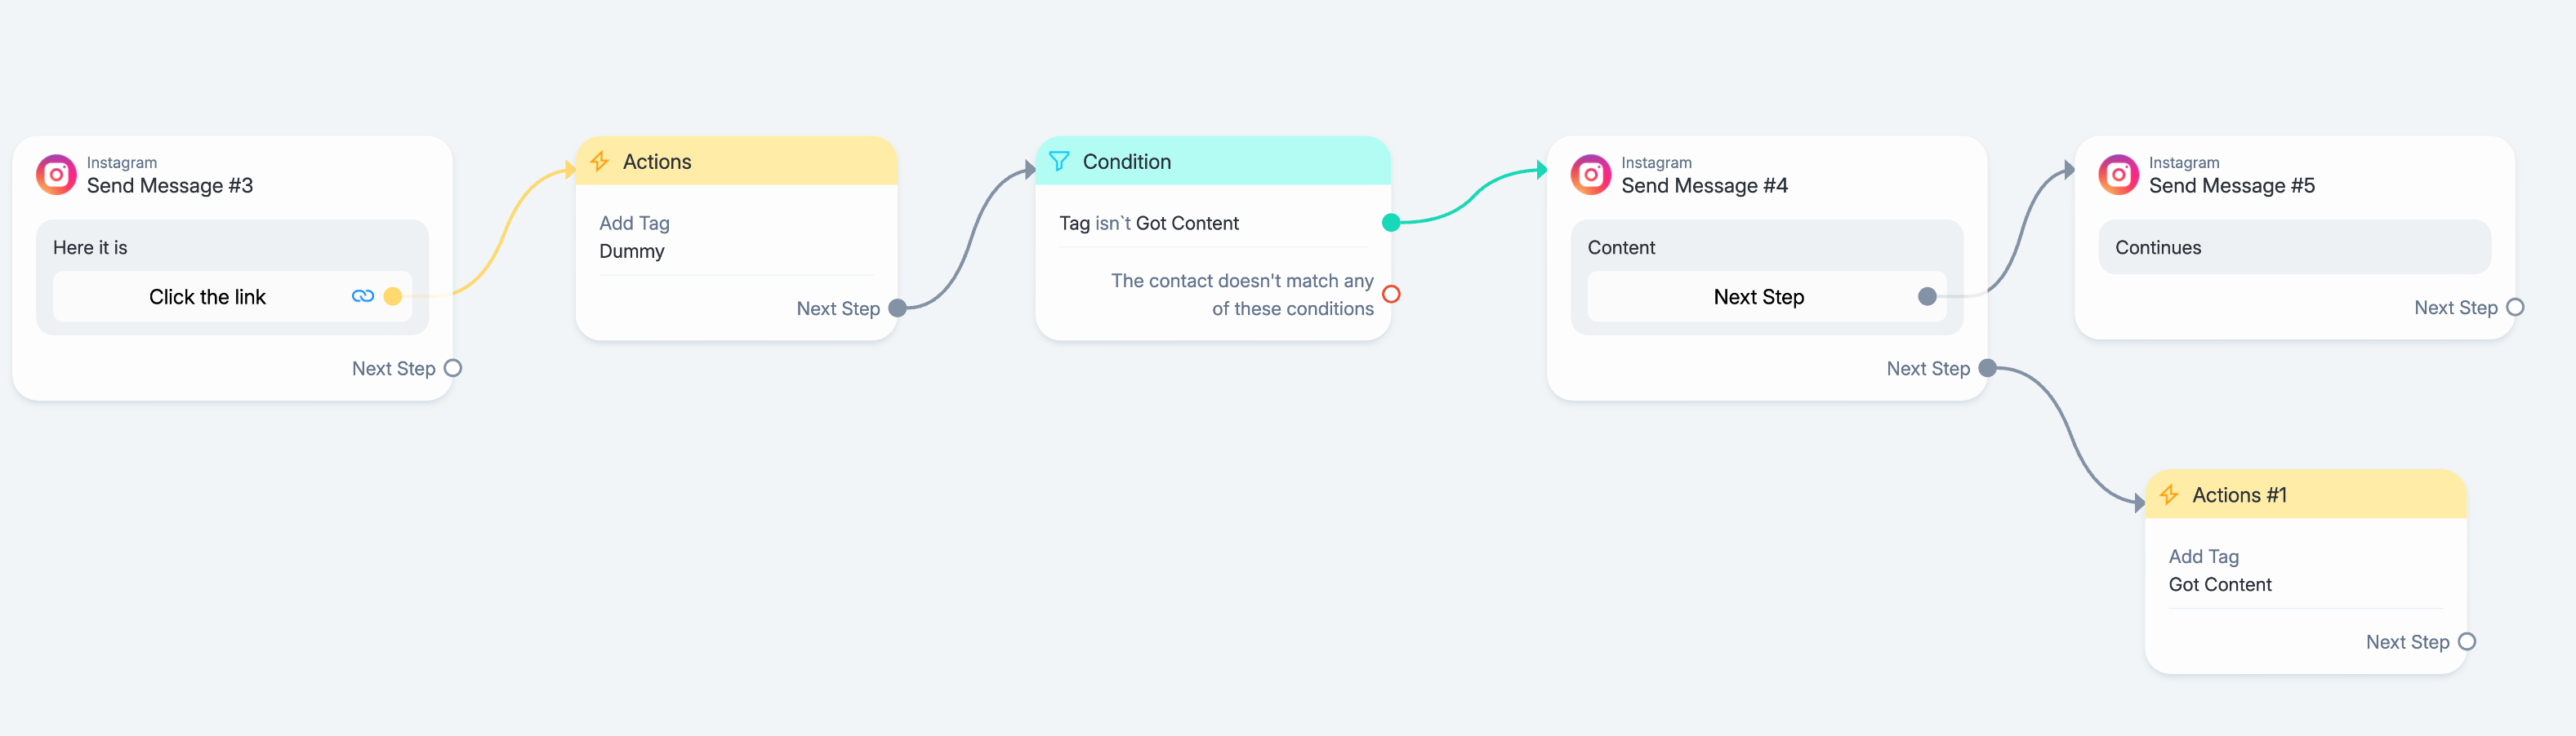
Task: Select Next Step connector on Actions #1 node
Action: tap(2467, 642)
